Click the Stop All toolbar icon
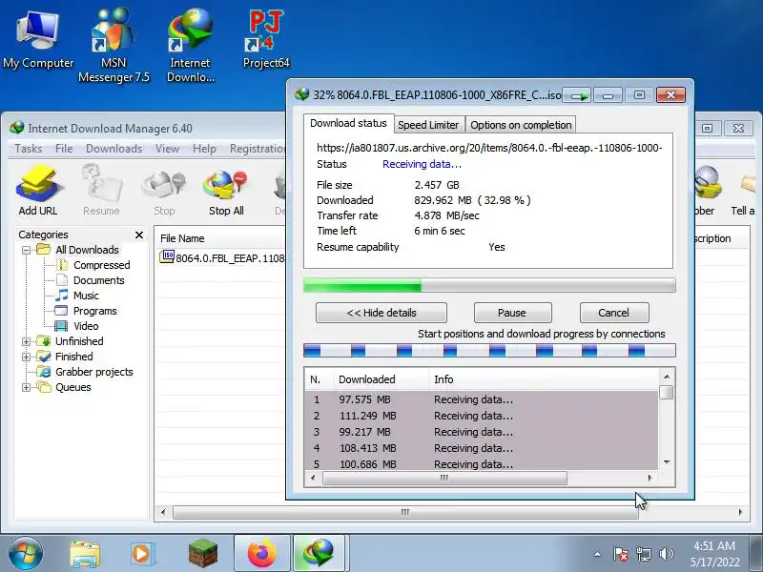The width and height of the screenshot is (763, 572). click(x=226, y=191)
